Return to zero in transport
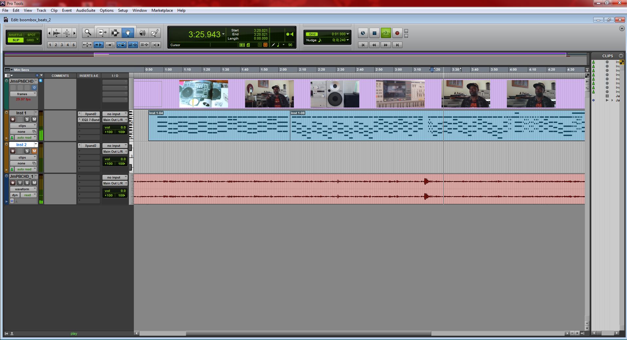This screenshot has height=340, width=627. tap(363, 45)
